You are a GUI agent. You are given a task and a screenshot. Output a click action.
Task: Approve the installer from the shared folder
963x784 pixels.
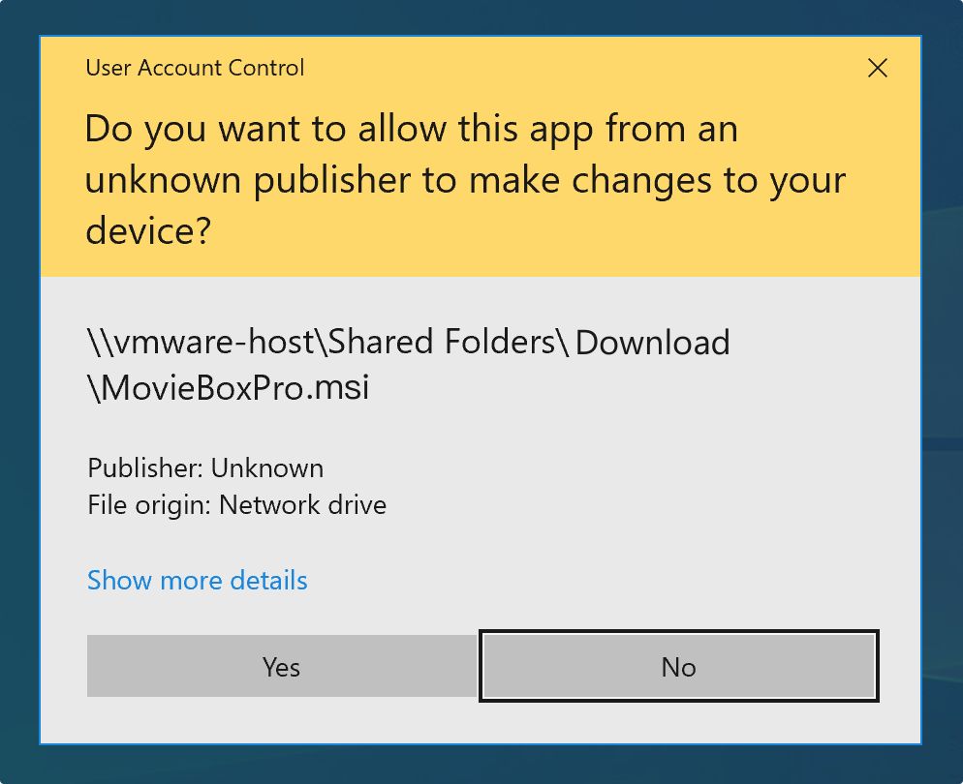point(281,666)
